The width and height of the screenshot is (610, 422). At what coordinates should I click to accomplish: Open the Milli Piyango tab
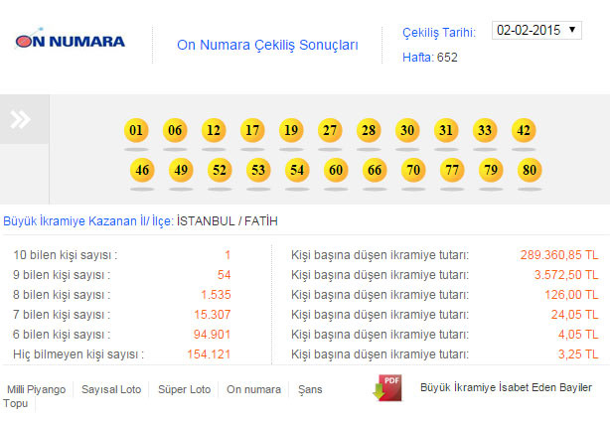[x=36, y=389]
